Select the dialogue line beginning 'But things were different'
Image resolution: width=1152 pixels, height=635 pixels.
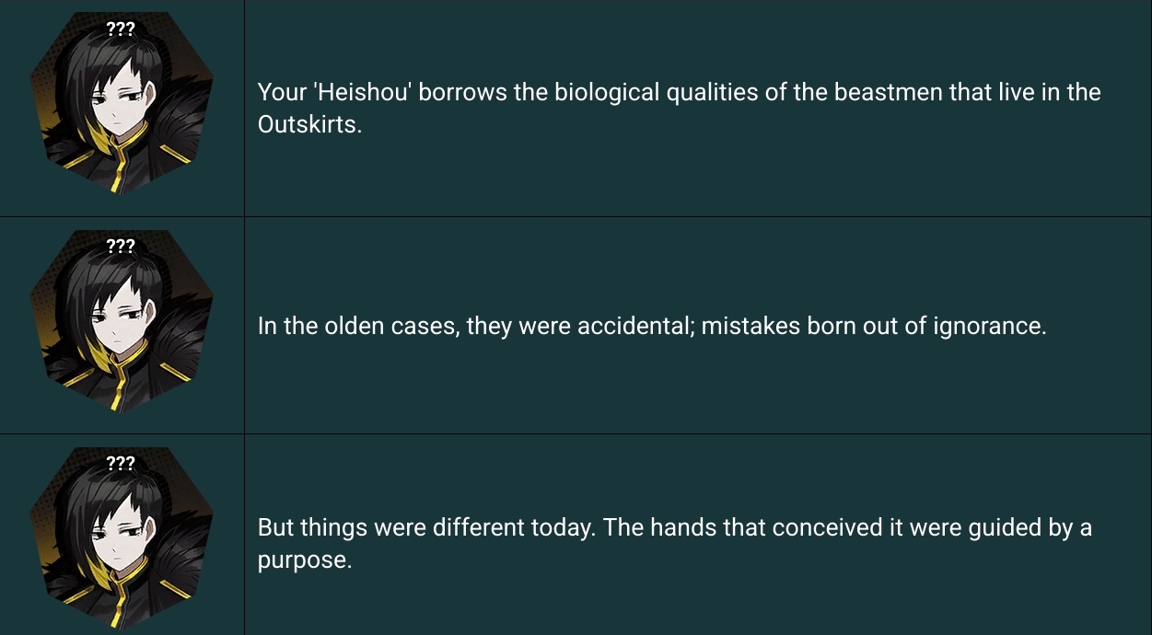pyautogui.click(x=674, y=544)
